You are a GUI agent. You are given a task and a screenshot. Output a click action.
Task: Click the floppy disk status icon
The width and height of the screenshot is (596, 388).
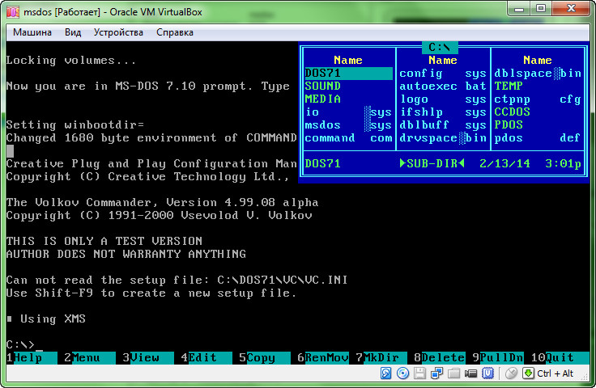(x=419, y=373)
